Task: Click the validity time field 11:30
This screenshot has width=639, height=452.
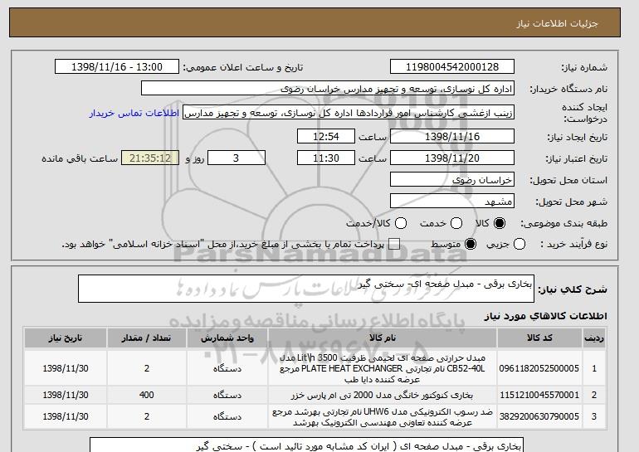Action: coord(326,158)
